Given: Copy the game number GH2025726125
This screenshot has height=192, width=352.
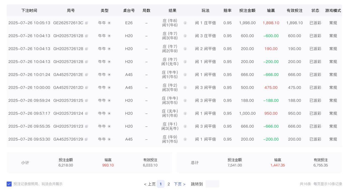Looking at the screenshot, I should point(86,100).
